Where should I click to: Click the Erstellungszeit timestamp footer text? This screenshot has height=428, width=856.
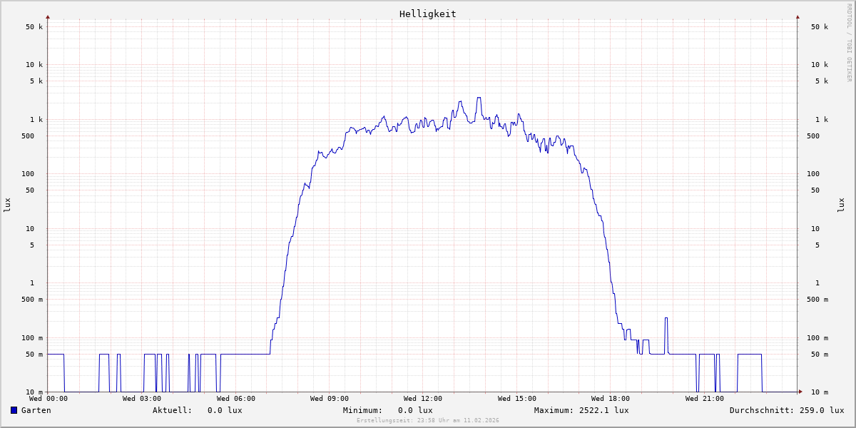427,421
